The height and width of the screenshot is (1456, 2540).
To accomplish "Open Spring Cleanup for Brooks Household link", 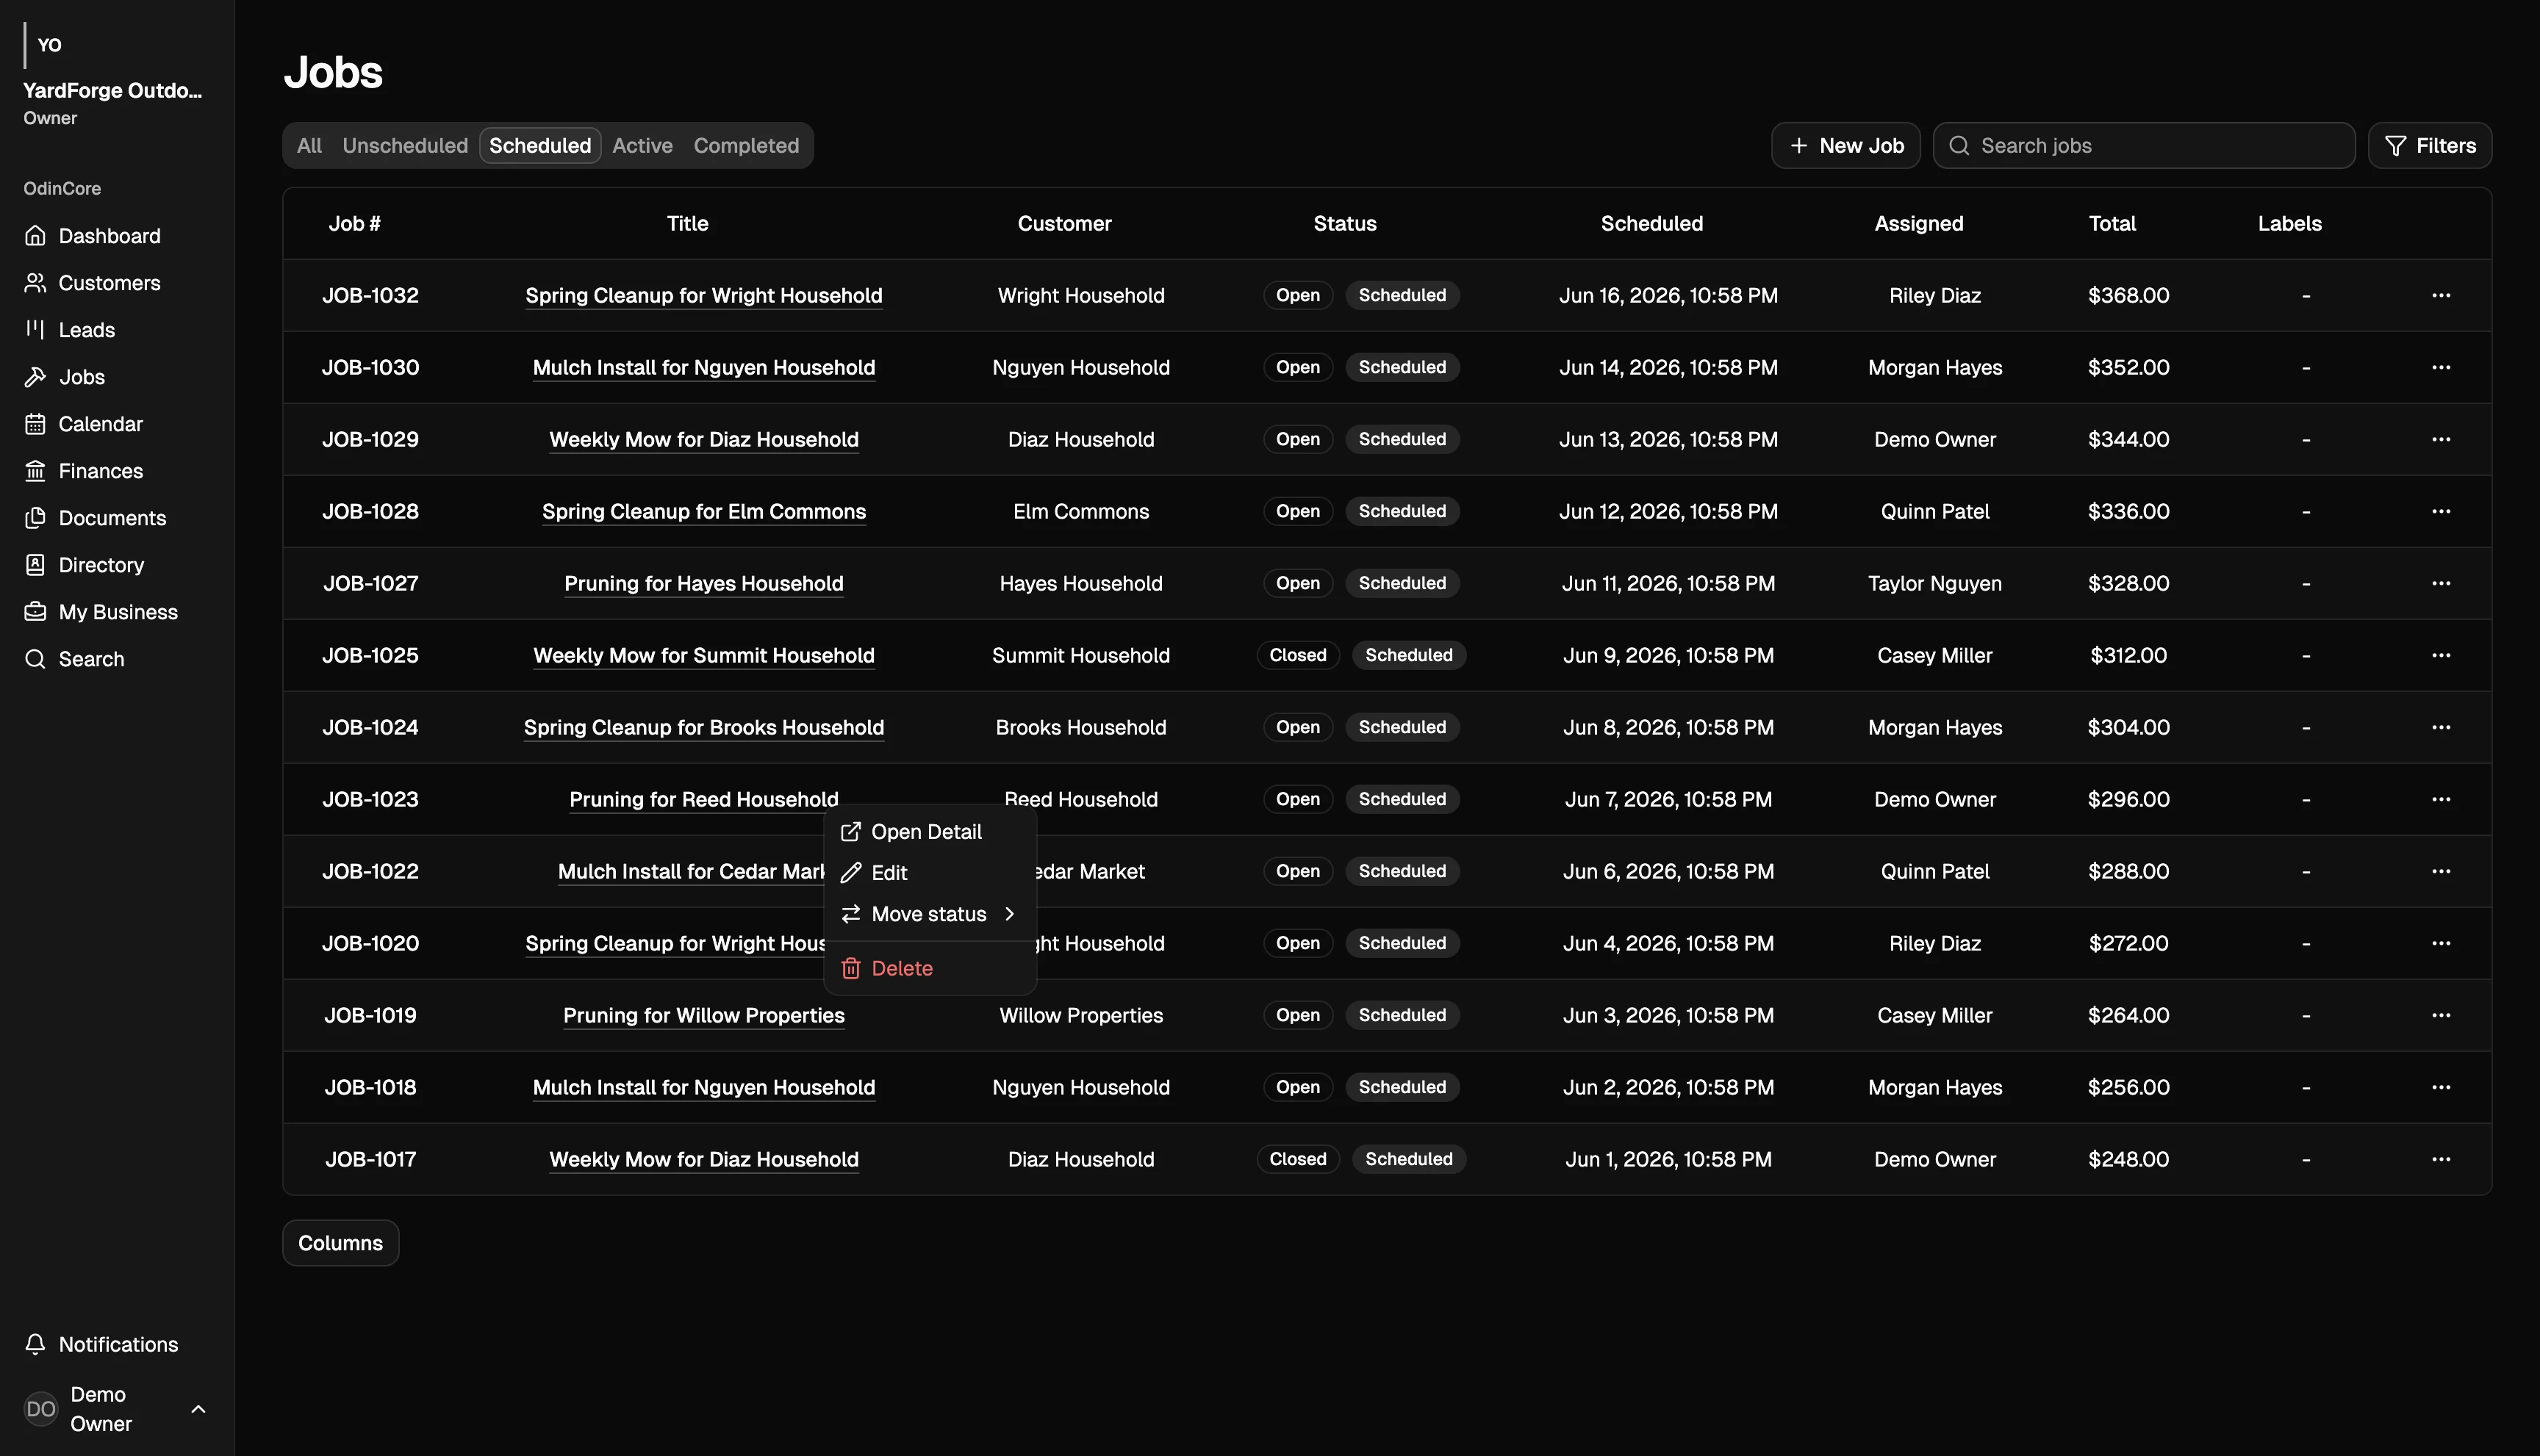I will (x=703, y=727).
